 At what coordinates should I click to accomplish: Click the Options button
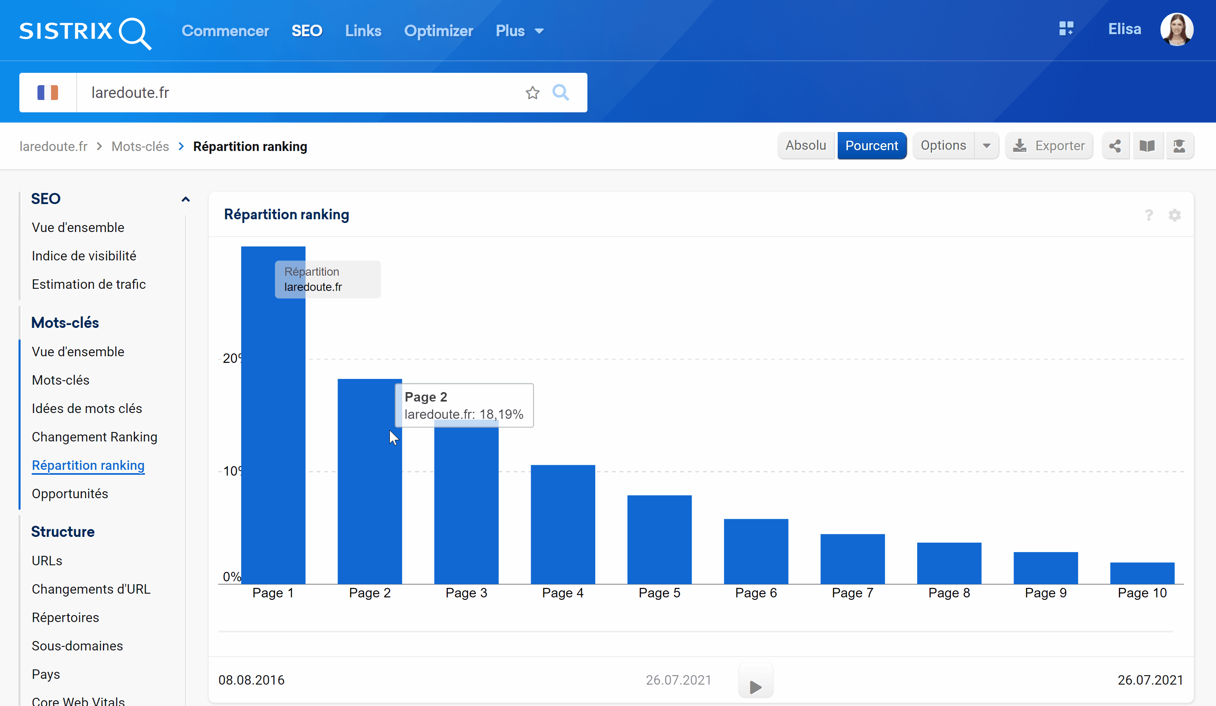(943, 146)
